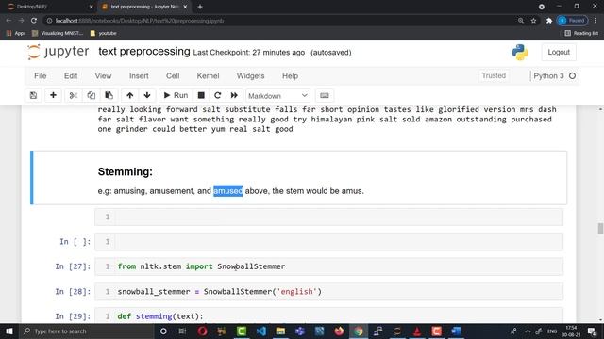The width and height of the screenshot is (604, 339).
Task: Log out of Jupyter
Action: [559, 53]
